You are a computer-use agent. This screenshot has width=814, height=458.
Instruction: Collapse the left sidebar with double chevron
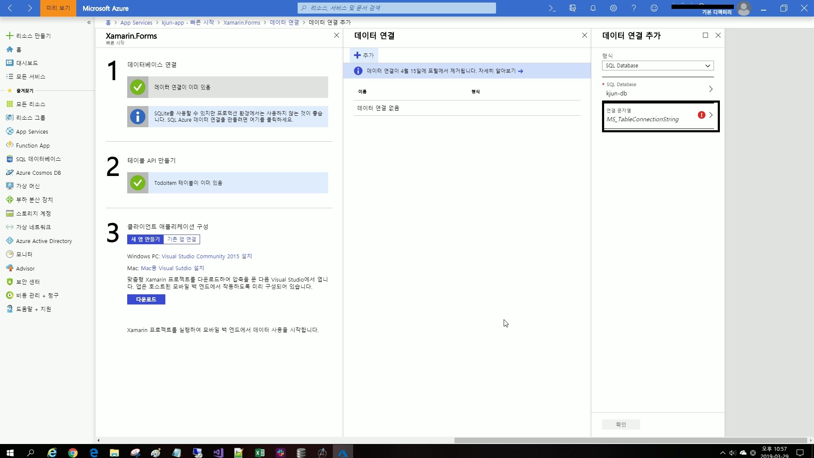89,22
